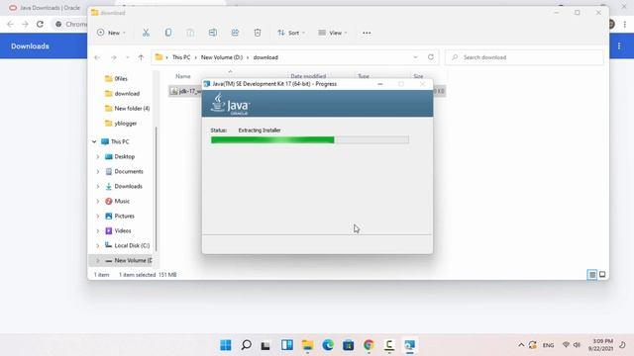Expand the Documents tree node

(x=97, y=171)
